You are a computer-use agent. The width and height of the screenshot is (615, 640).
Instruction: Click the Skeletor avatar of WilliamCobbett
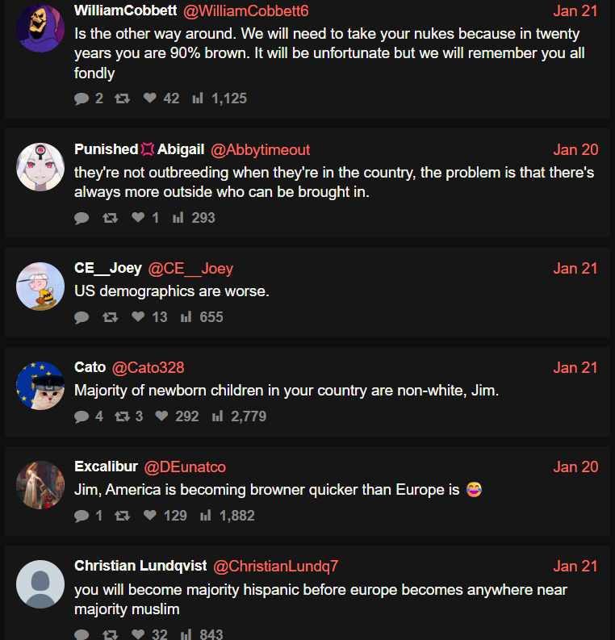[40, 28]
